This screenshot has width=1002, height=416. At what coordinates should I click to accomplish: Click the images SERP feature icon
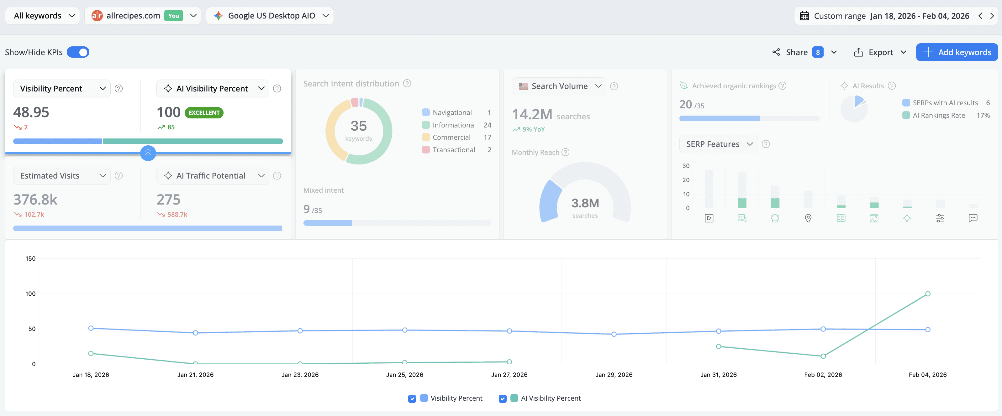pos(874,218)
